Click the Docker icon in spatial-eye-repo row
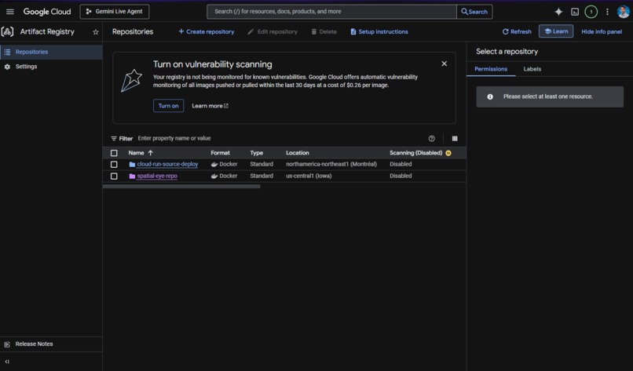 (x=214, y=176)
